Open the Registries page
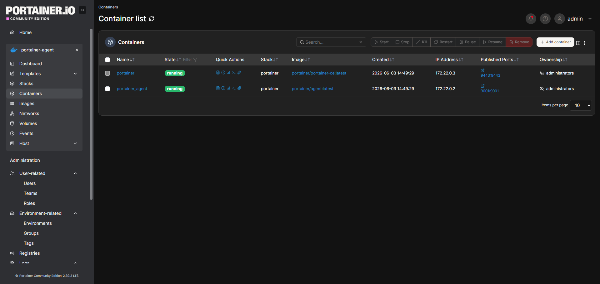Screen dimensions: 600x284 (x=44, y=253)
